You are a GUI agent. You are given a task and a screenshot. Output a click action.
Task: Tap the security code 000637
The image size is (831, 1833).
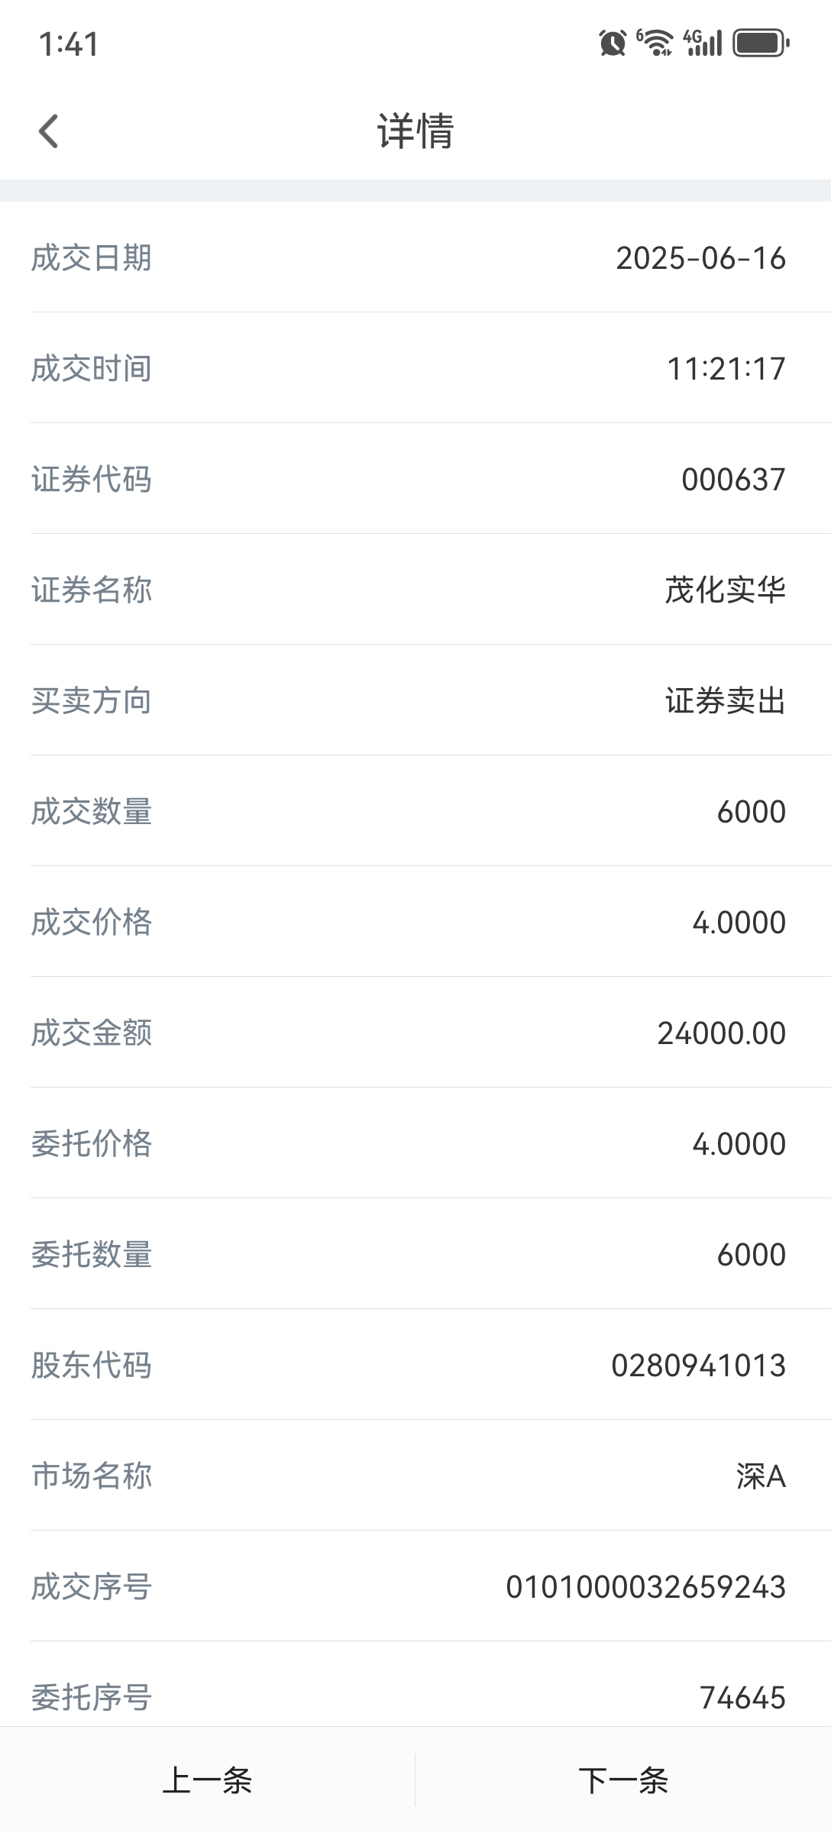733,480
